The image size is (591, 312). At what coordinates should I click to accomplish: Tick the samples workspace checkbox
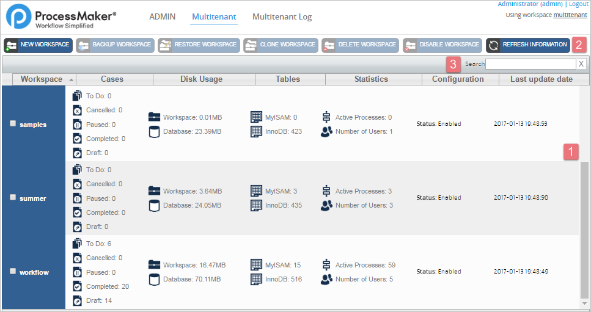point(13,124)
